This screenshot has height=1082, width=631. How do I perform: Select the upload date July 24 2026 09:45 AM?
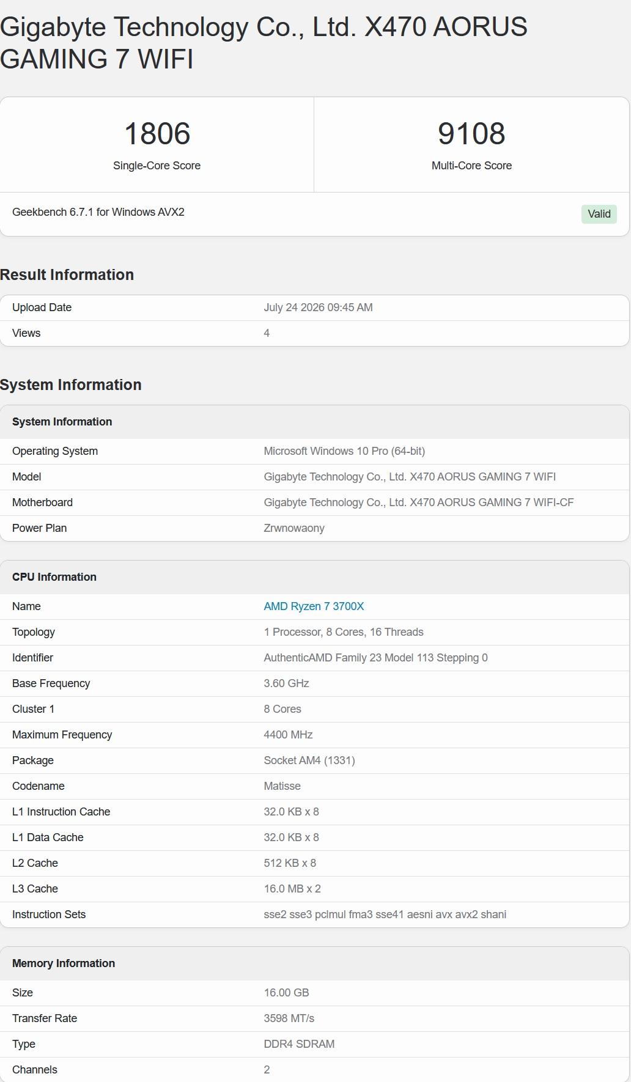point(318,307)
